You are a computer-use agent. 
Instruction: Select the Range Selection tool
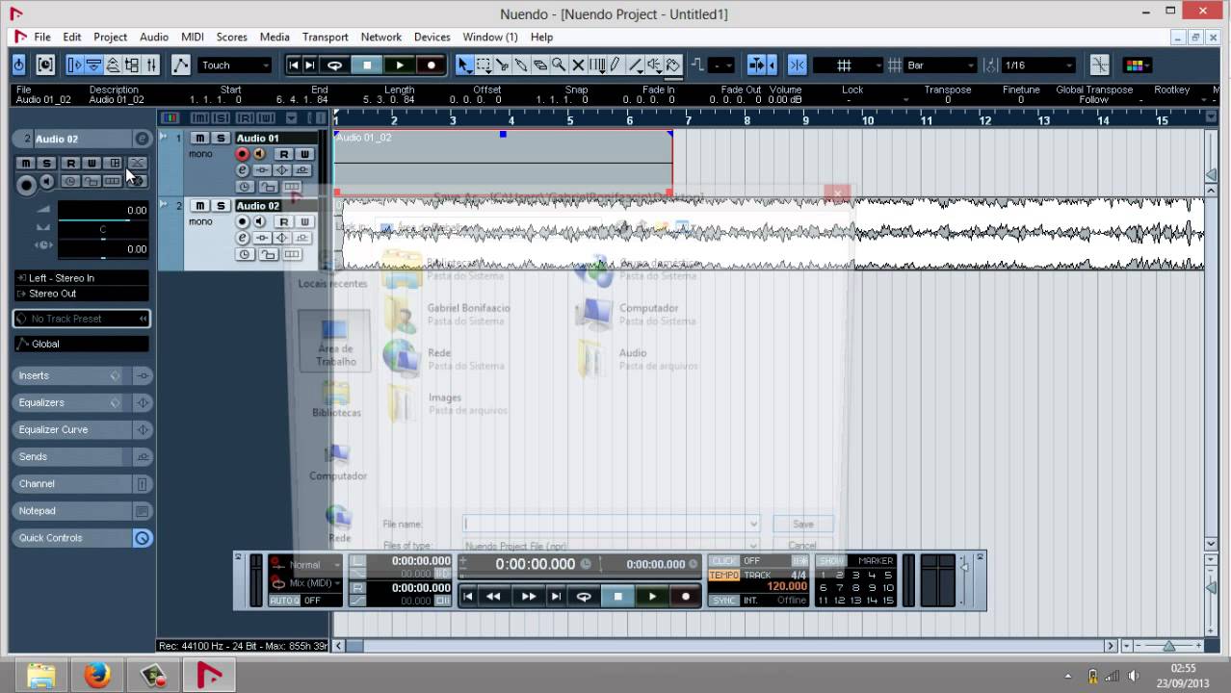click(x=484, y=65)
